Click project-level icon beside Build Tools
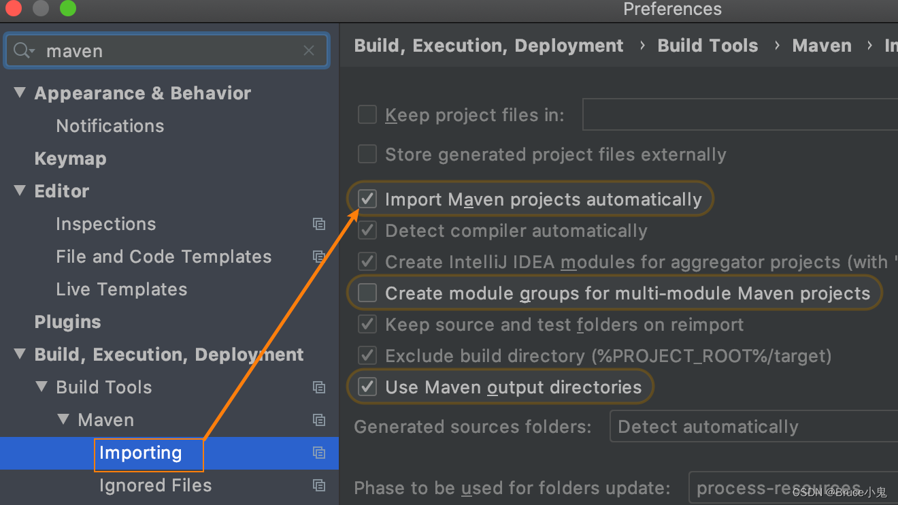The width and height of the screenshot is (898, 505). [318, 387]
